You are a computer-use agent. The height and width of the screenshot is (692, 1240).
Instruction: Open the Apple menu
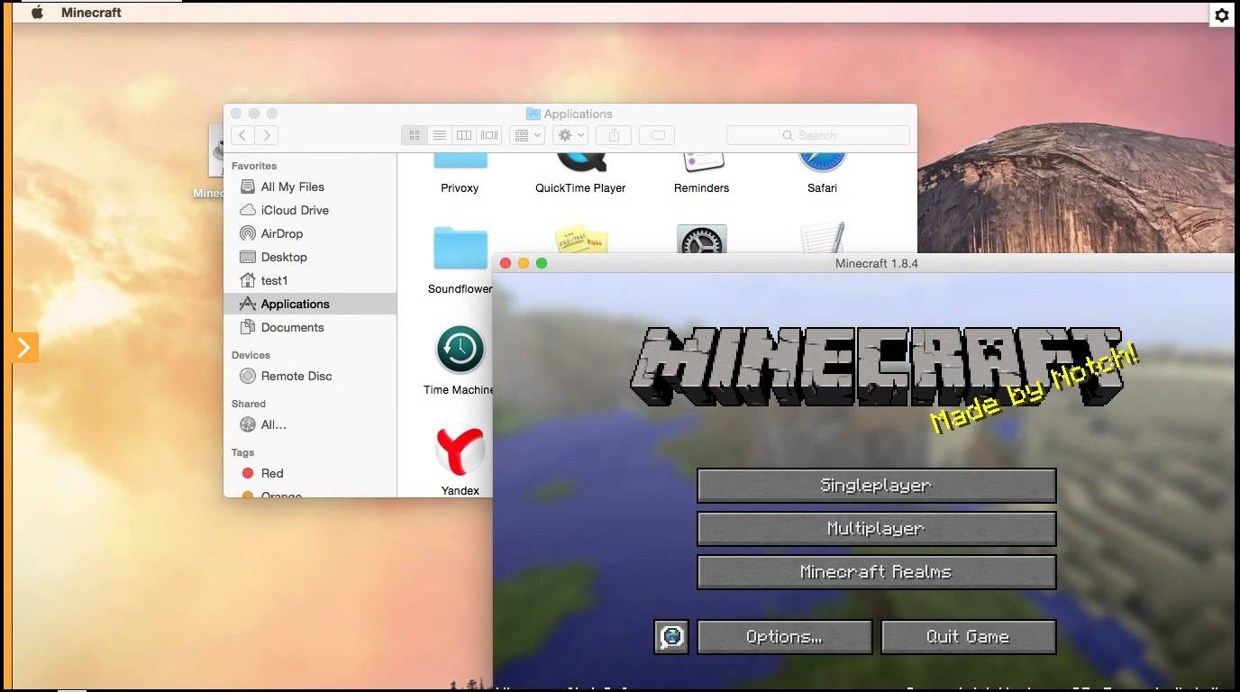37,13
